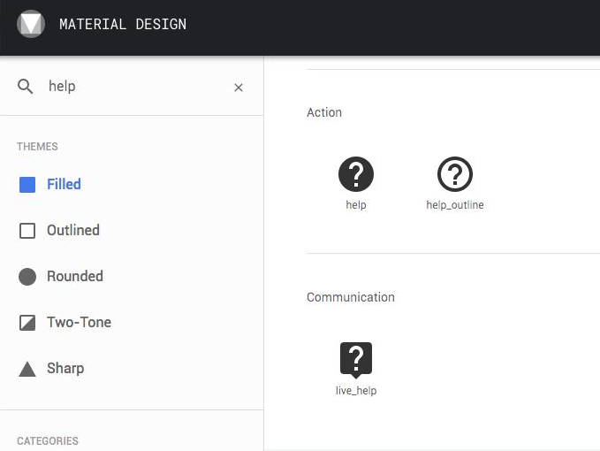The width and height of the screenshot is (600, 451).
Task: Select the filled help question-mark icon
Action: 356,174
